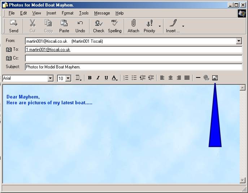Screen dimensions: 248x193
Task: Click the Check names icon
Action: (98, 26)
